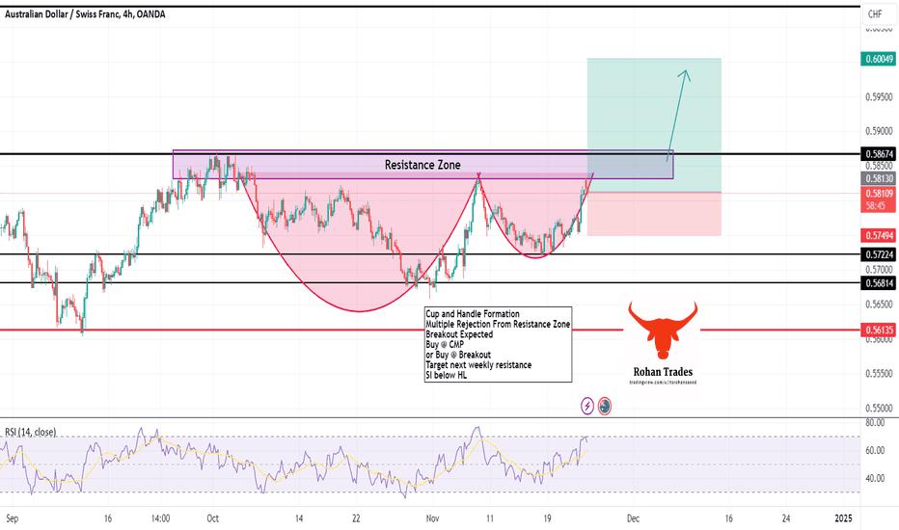Viewport: 899px width, 530px height.
Task: Click the black 0.56814 price line label
Action: pyautogui.click(x=879, y=283)
